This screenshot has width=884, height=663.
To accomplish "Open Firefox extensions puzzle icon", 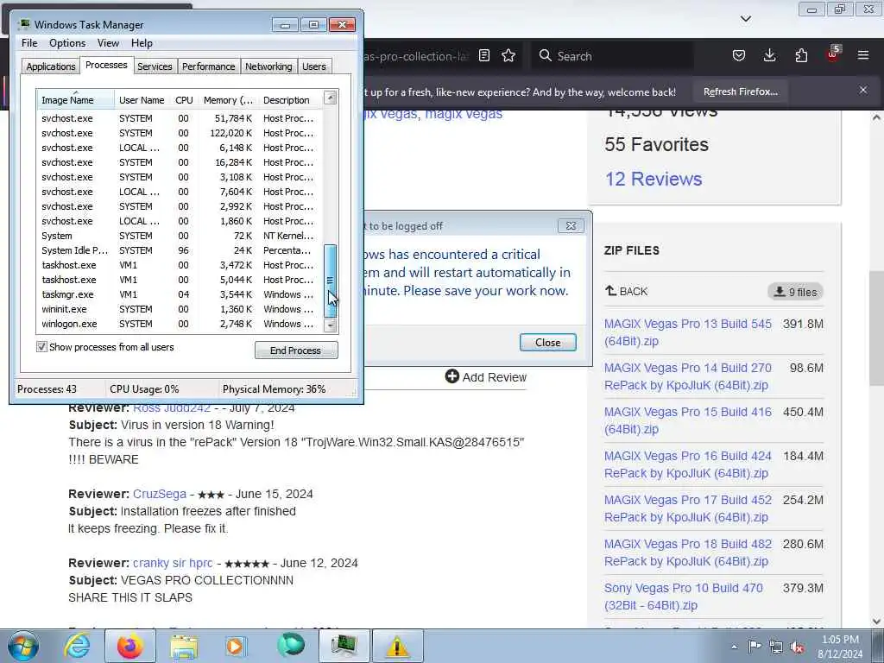I will tap(801, 55).
